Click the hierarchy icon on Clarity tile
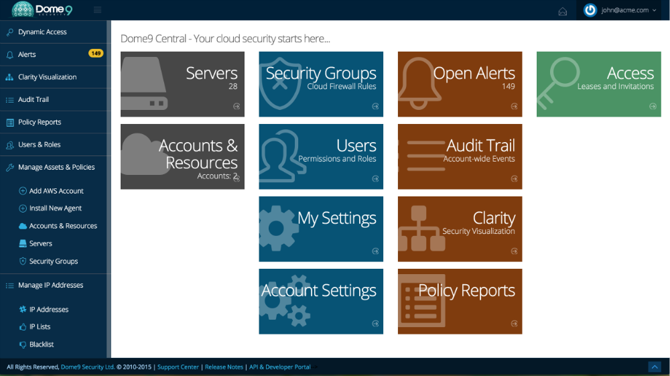 (421, 228)
